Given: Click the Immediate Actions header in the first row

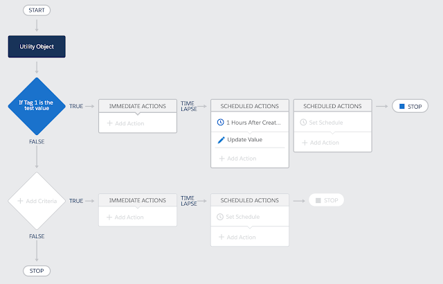Looking at the screenshot, I should click(x=138, y=106).
